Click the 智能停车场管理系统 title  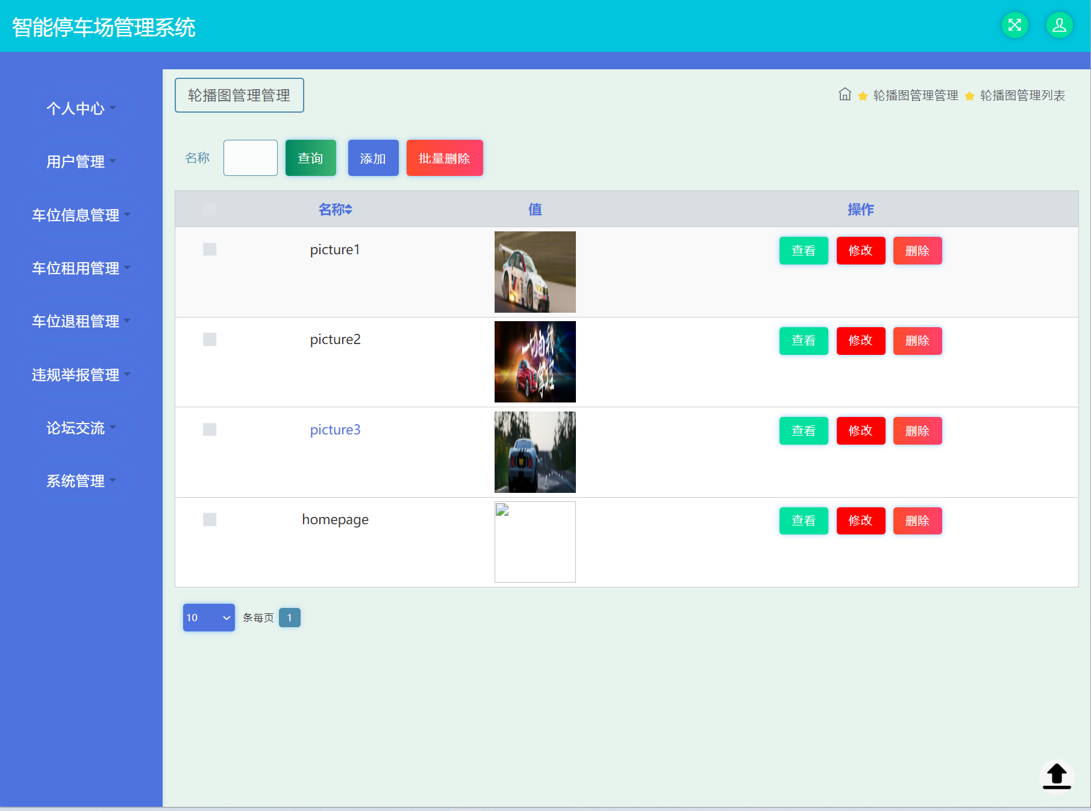click(x=104, y=27)
